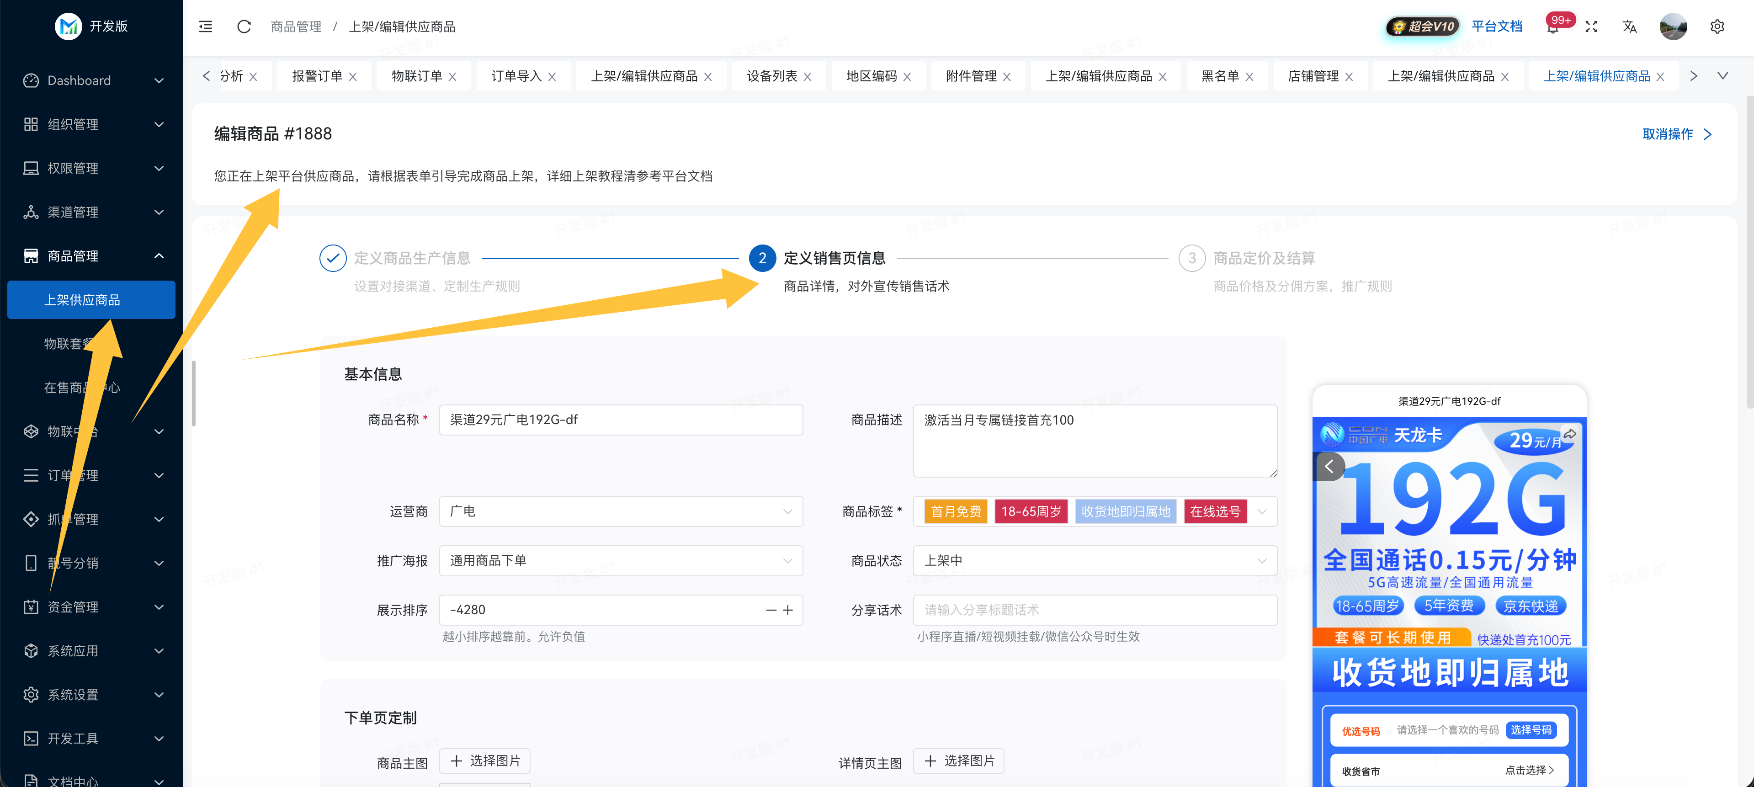1754x787 pixels.
Task: Click the back arrow on the phone preview
Action: point(1329,466)
